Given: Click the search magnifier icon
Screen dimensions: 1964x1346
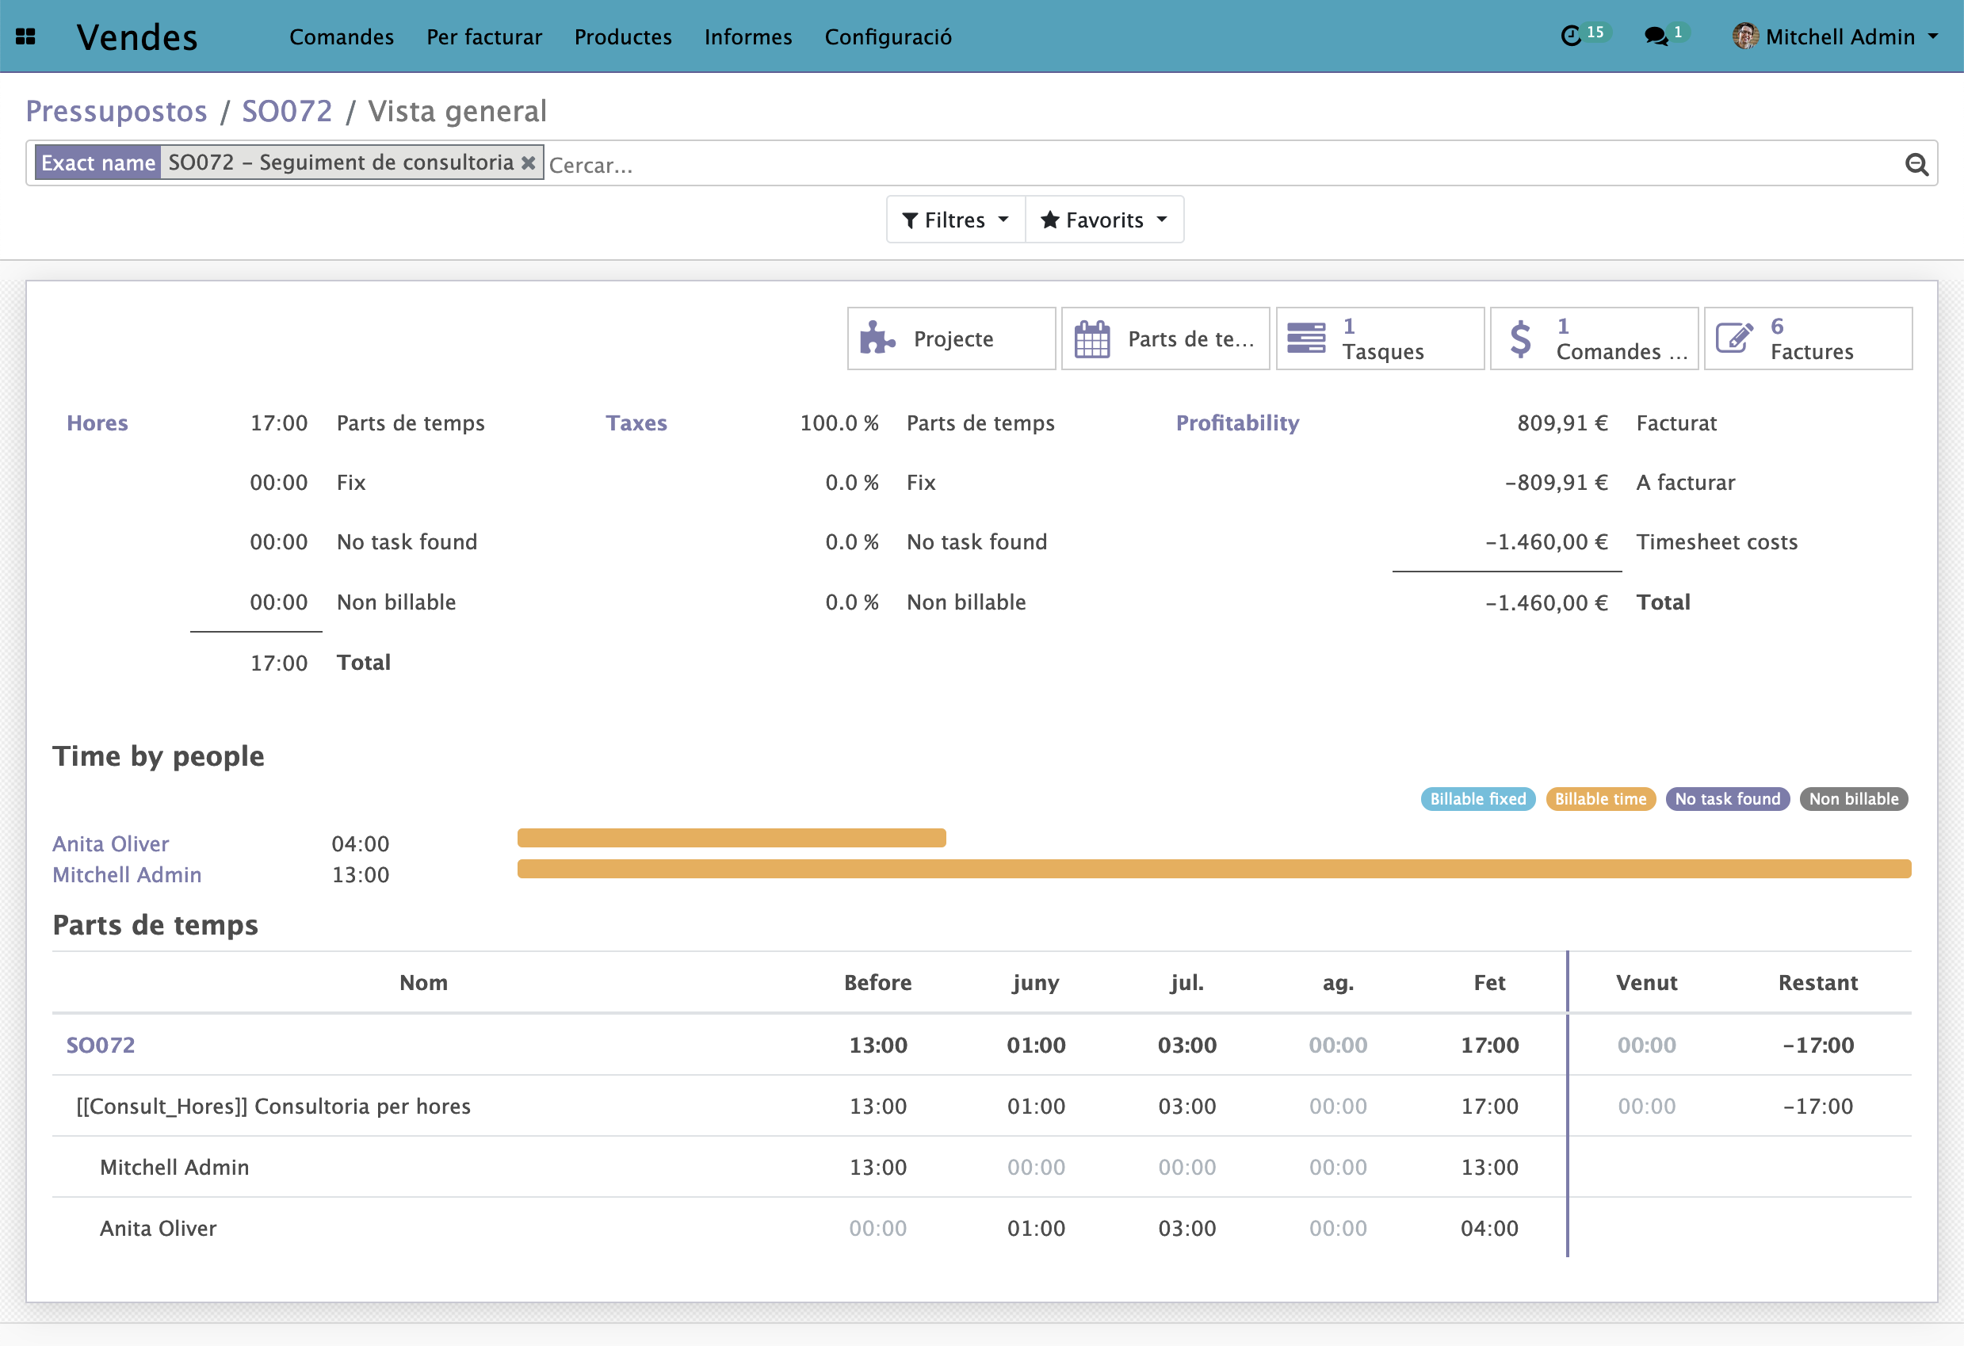Looking at the screenshot, I should 1916,164.
